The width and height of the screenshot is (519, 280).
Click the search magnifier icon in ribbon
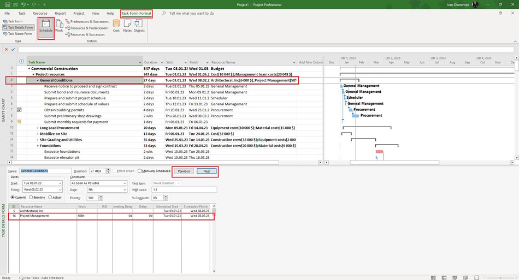164,14
